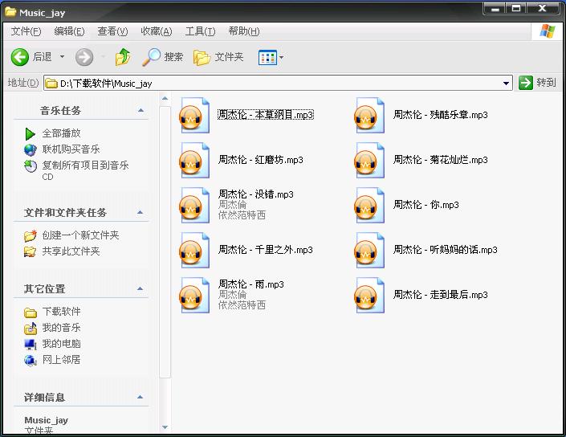Click 创建一个新文件夹 link
This screenshot has height=437, width=566.
coord(80,235)
